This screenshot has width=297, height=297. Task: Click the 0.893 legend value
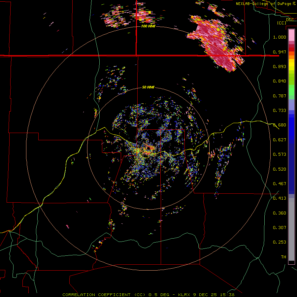(280, 66)
